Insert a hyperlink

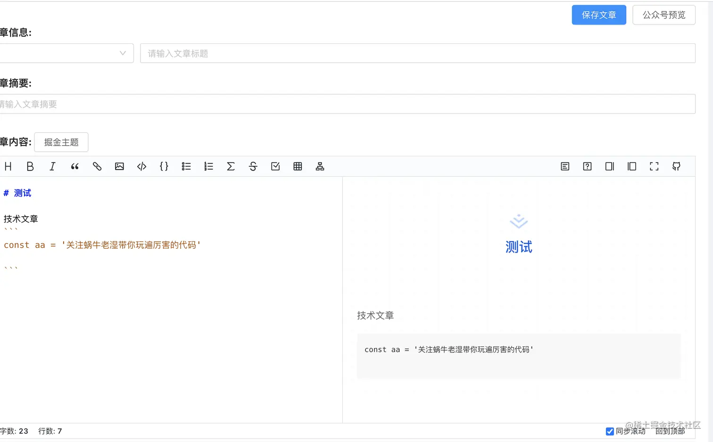pyautogui.click(x=97, y=166)
